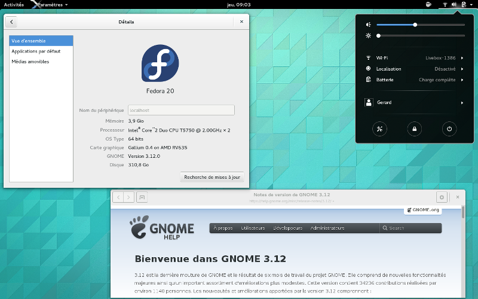
Task: Open the Activités overview
Action: coord(14,5)
